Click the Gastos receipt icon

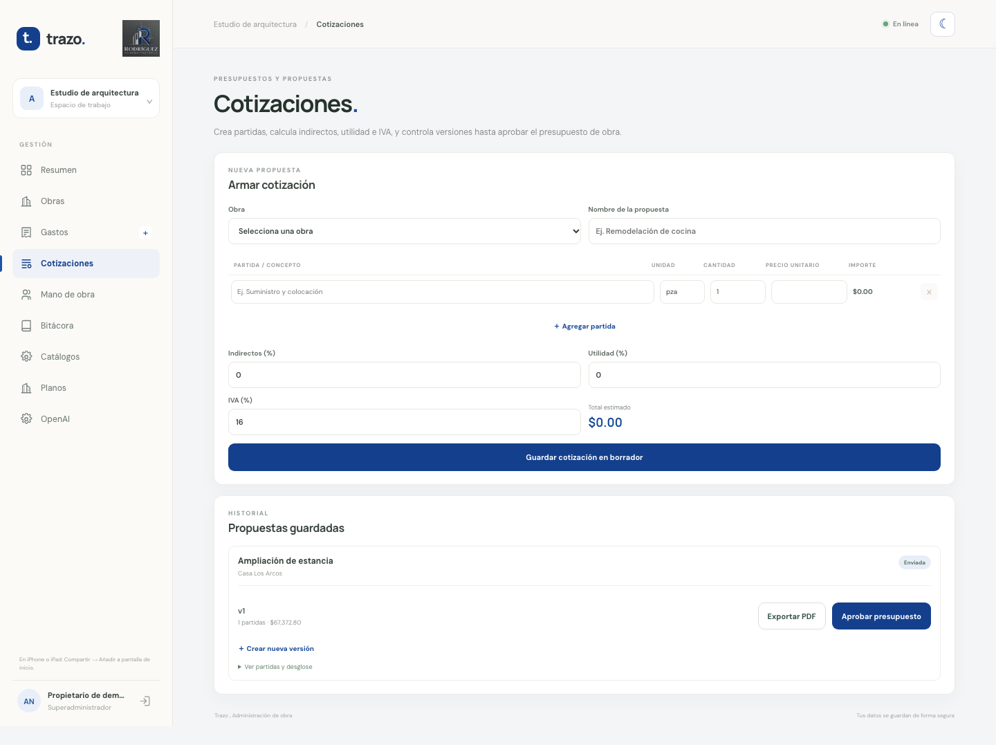26,232
